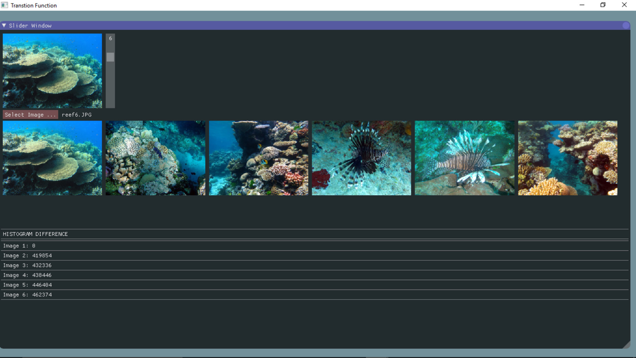
Task: Click the large preview reef image
Action: point(52,71)
